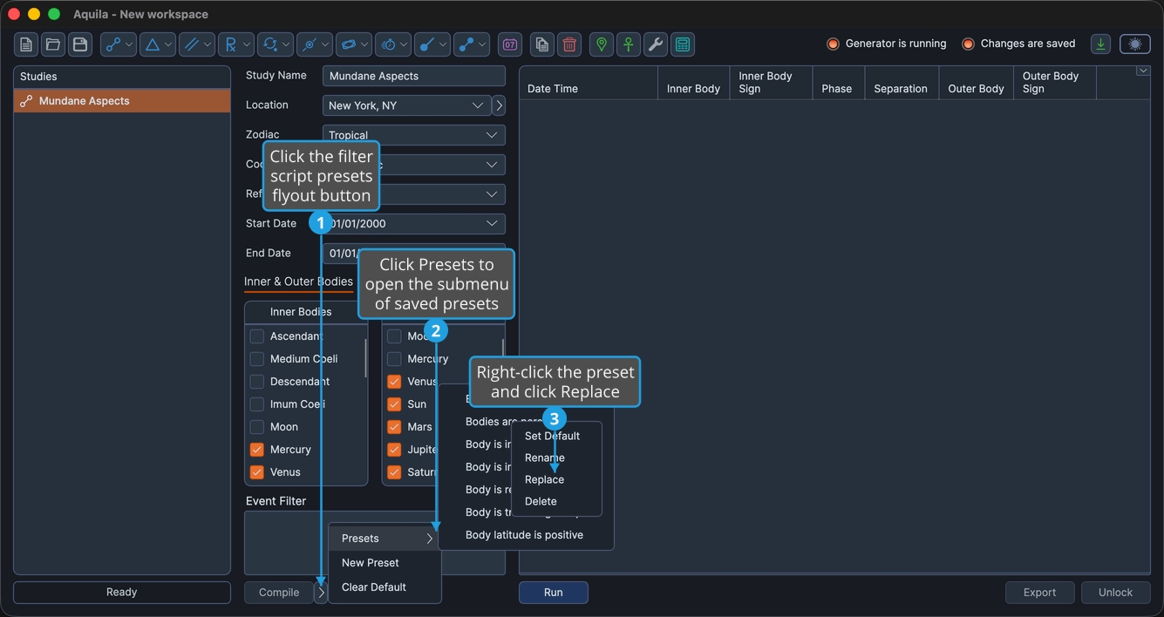
Task: Check Moon in the Inner Bodies list
Action: pos(257,427)
